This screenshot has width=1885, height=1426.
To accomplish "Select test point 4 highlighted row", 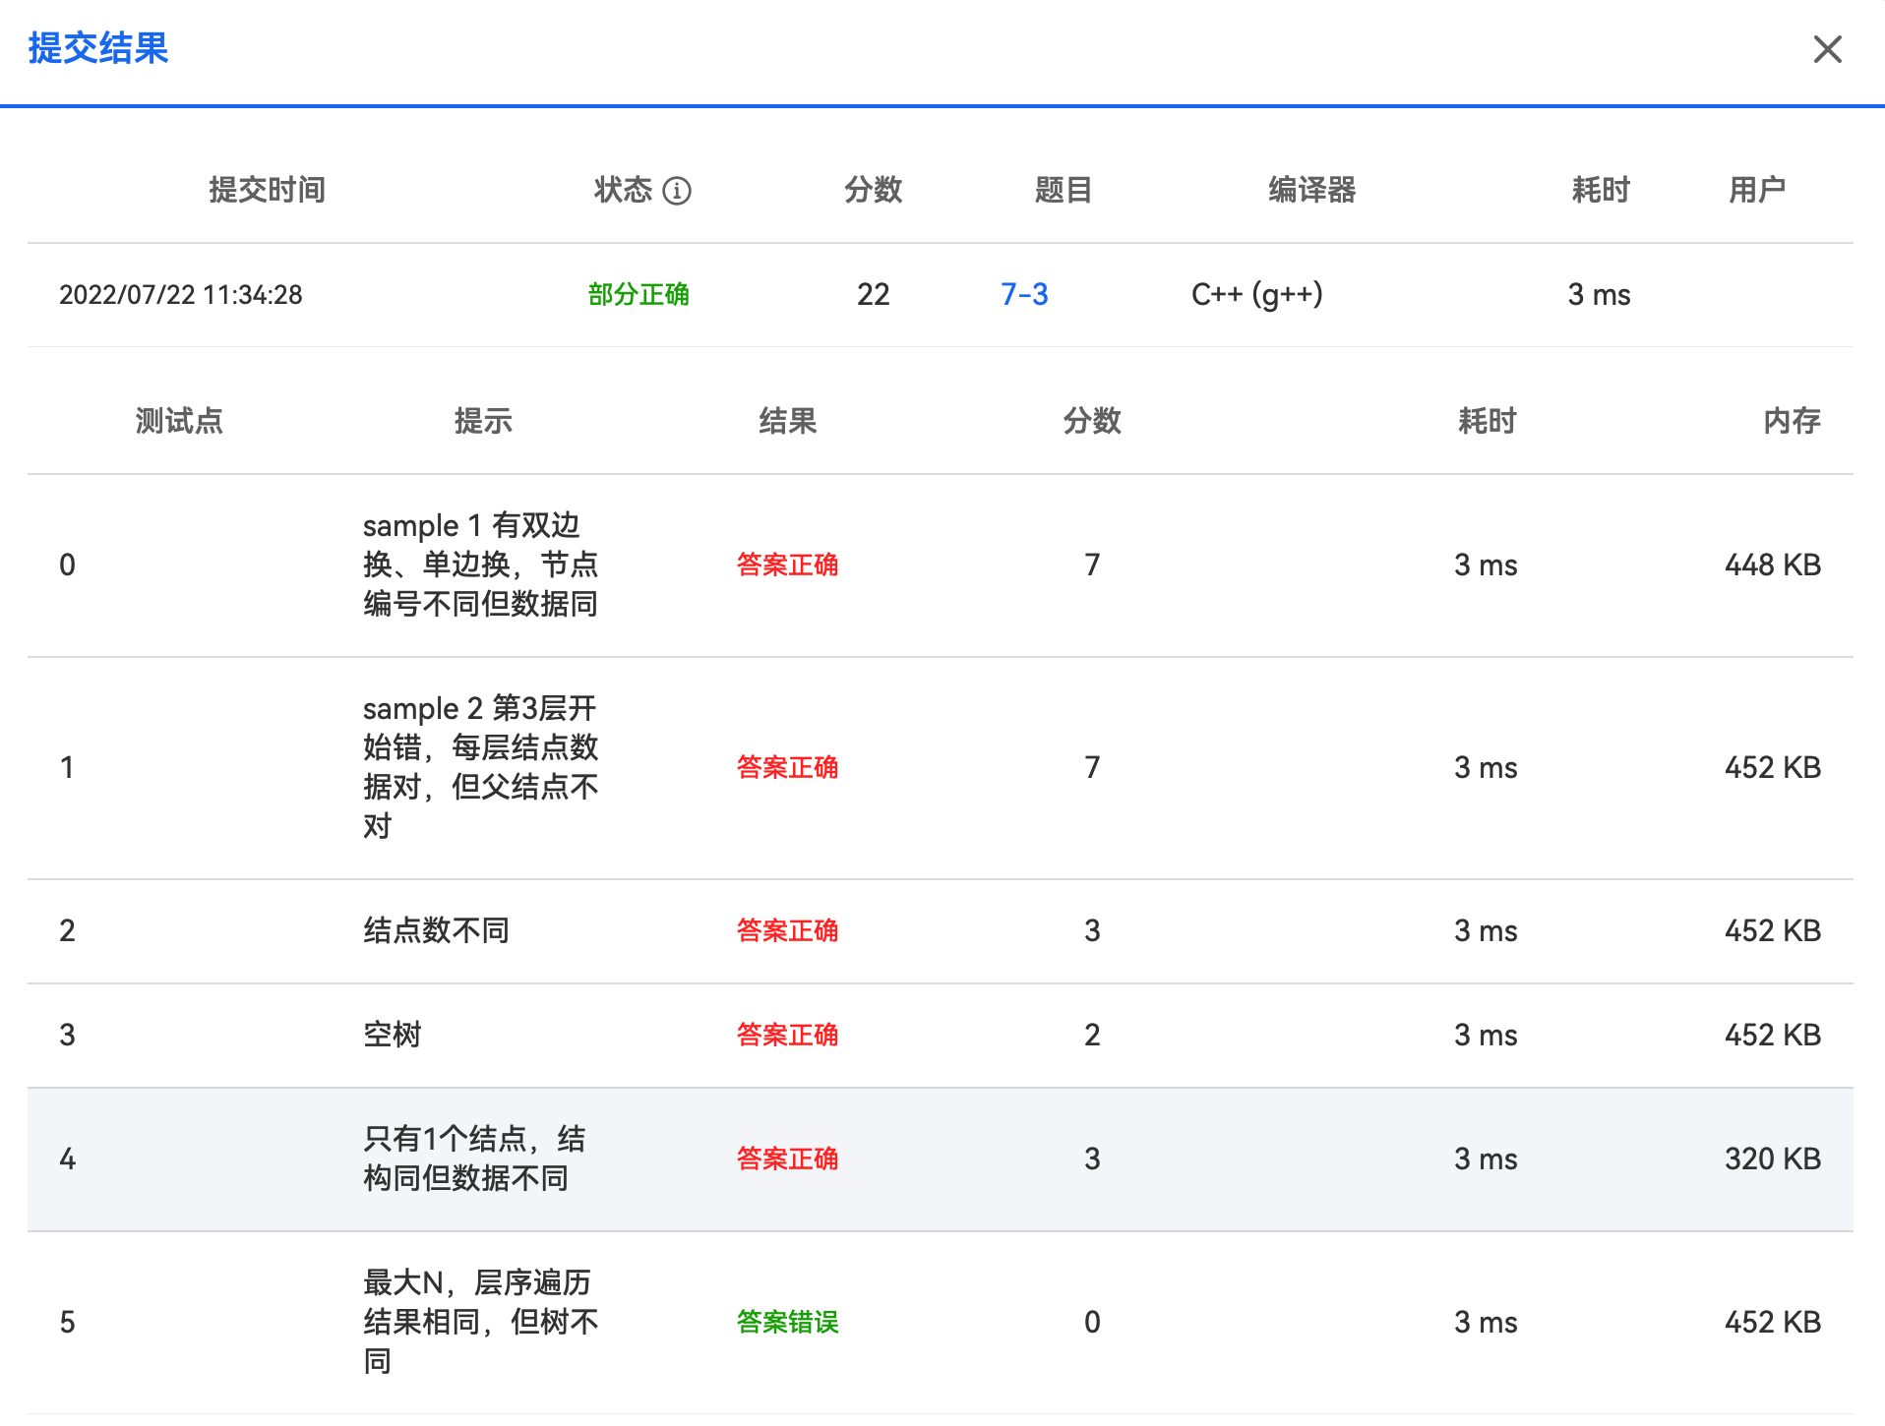I will pyautogui.click(x=940, y=1159).
